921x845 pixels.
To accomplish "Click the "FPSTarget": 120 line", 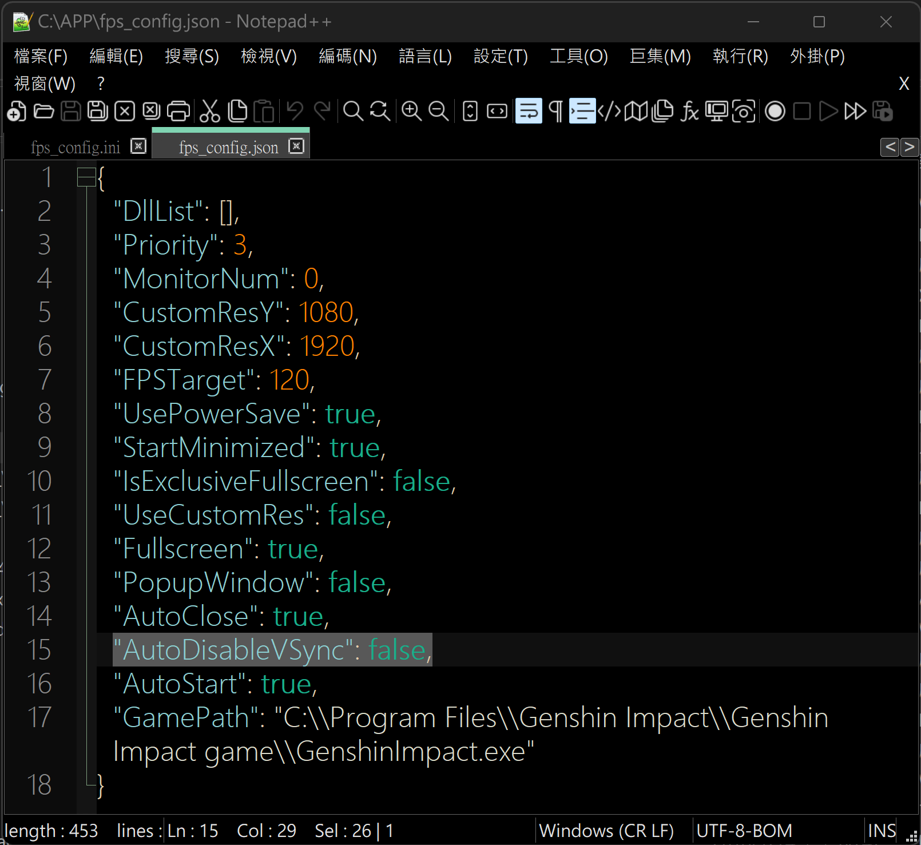I will point(214,380).
